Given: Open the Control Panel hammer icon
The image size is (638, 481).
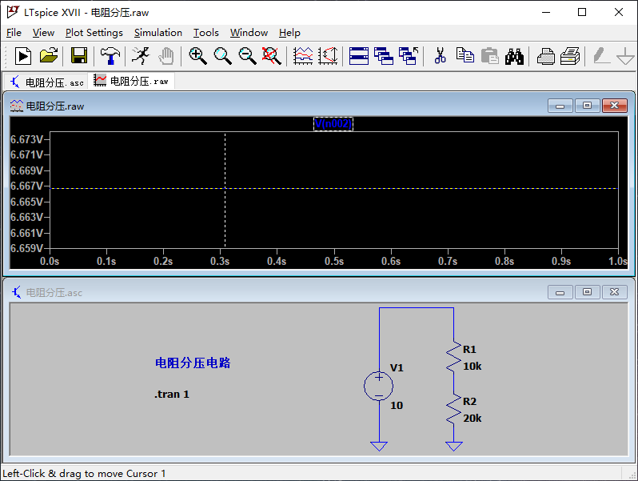Looking at the screenshot, I should click(x=110, y=56).
